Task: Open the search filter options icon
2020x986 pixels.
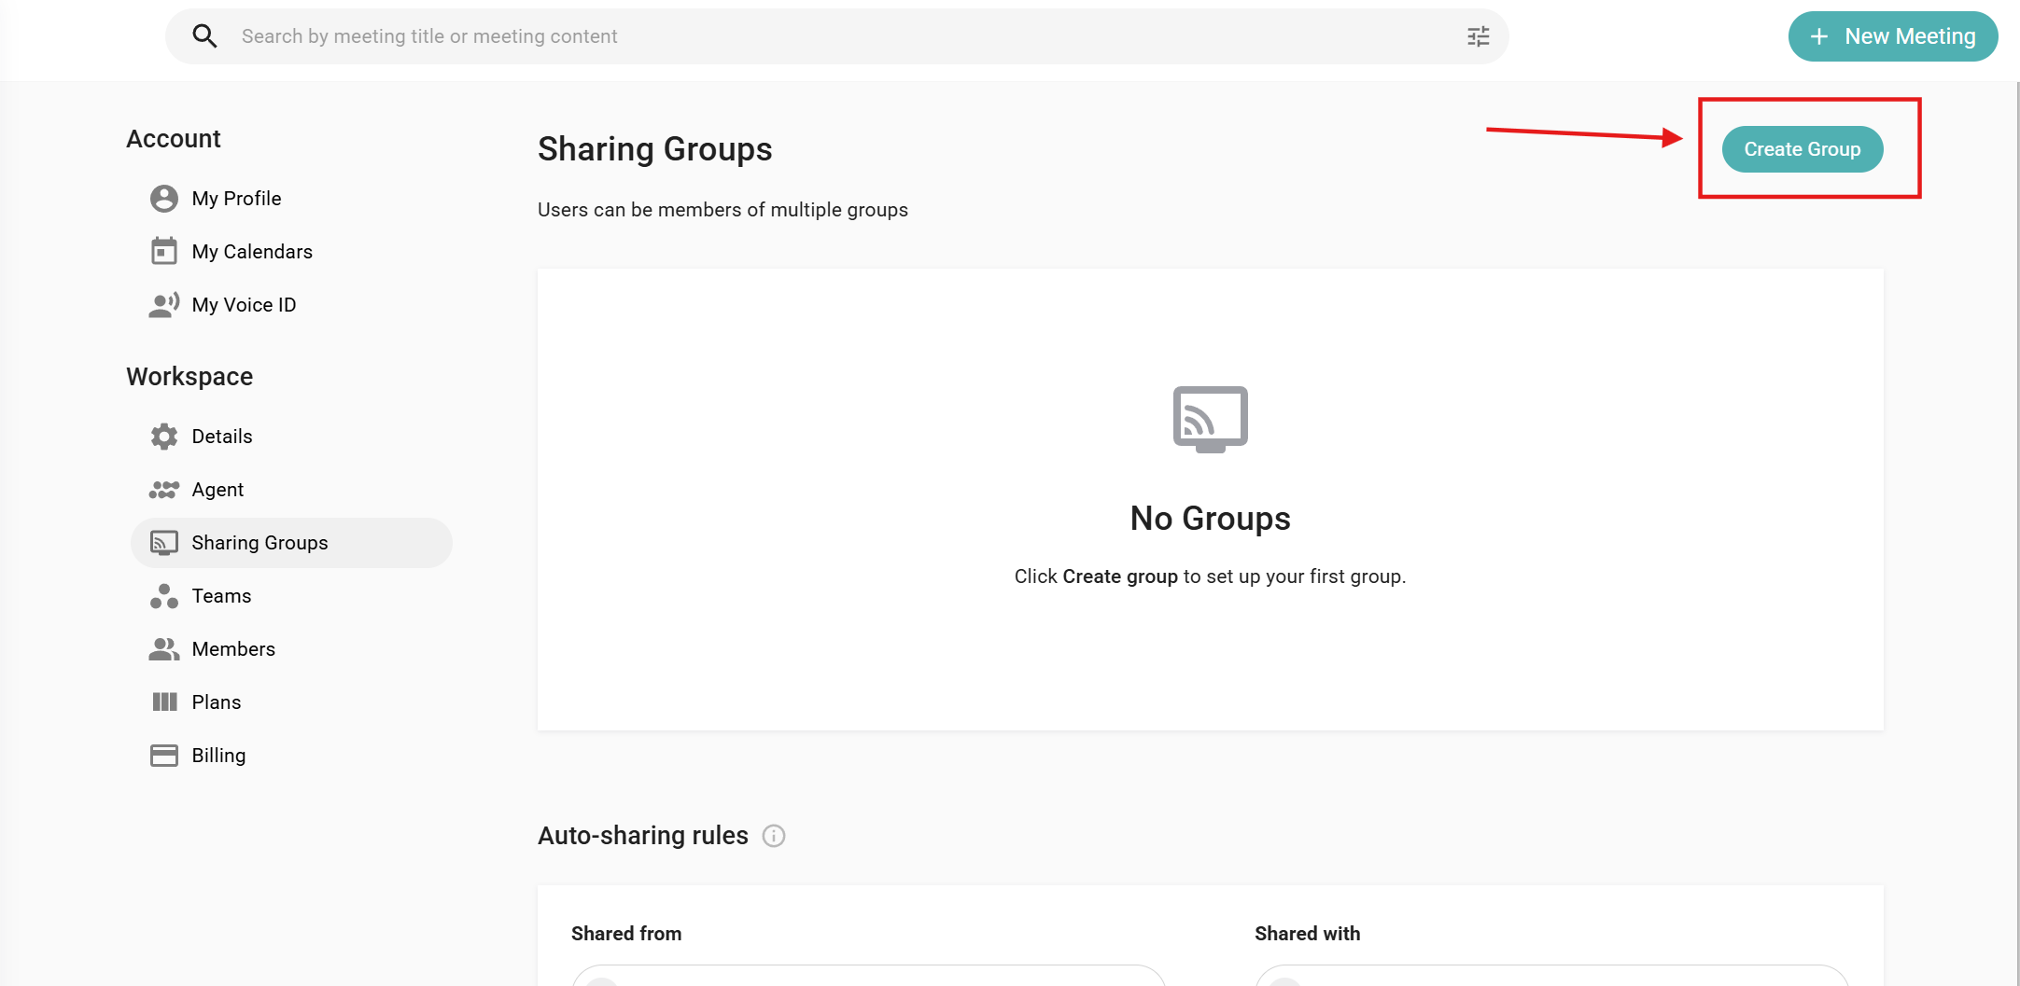Action: 1478,36
